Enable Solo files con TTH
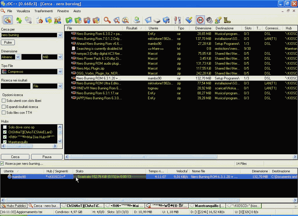 point(4,113)
